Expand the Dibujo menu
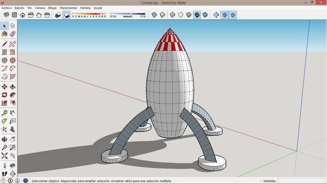 (x=52, y=8)
